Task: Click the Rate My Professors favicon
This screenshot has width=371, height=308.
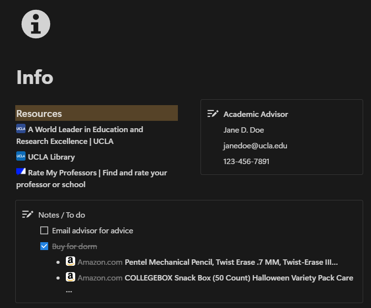Action: [x=21, y=172]
